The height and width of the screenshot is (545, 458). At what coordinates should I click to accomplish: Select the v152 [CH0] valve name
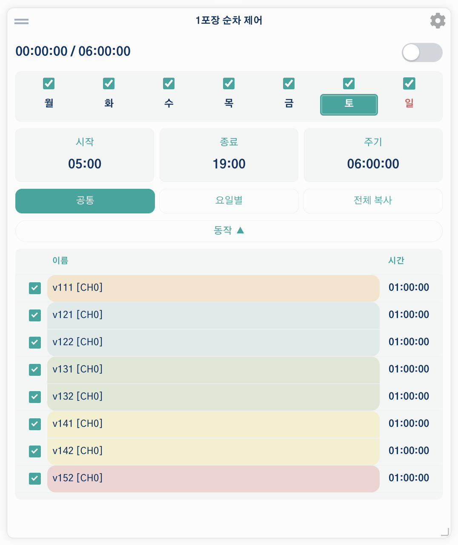pyautogui.click(x=213, y=479)
